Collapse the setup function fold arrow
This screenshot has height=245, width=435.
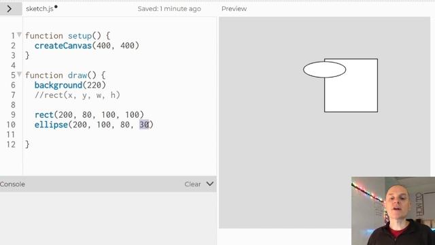(19, 35)
